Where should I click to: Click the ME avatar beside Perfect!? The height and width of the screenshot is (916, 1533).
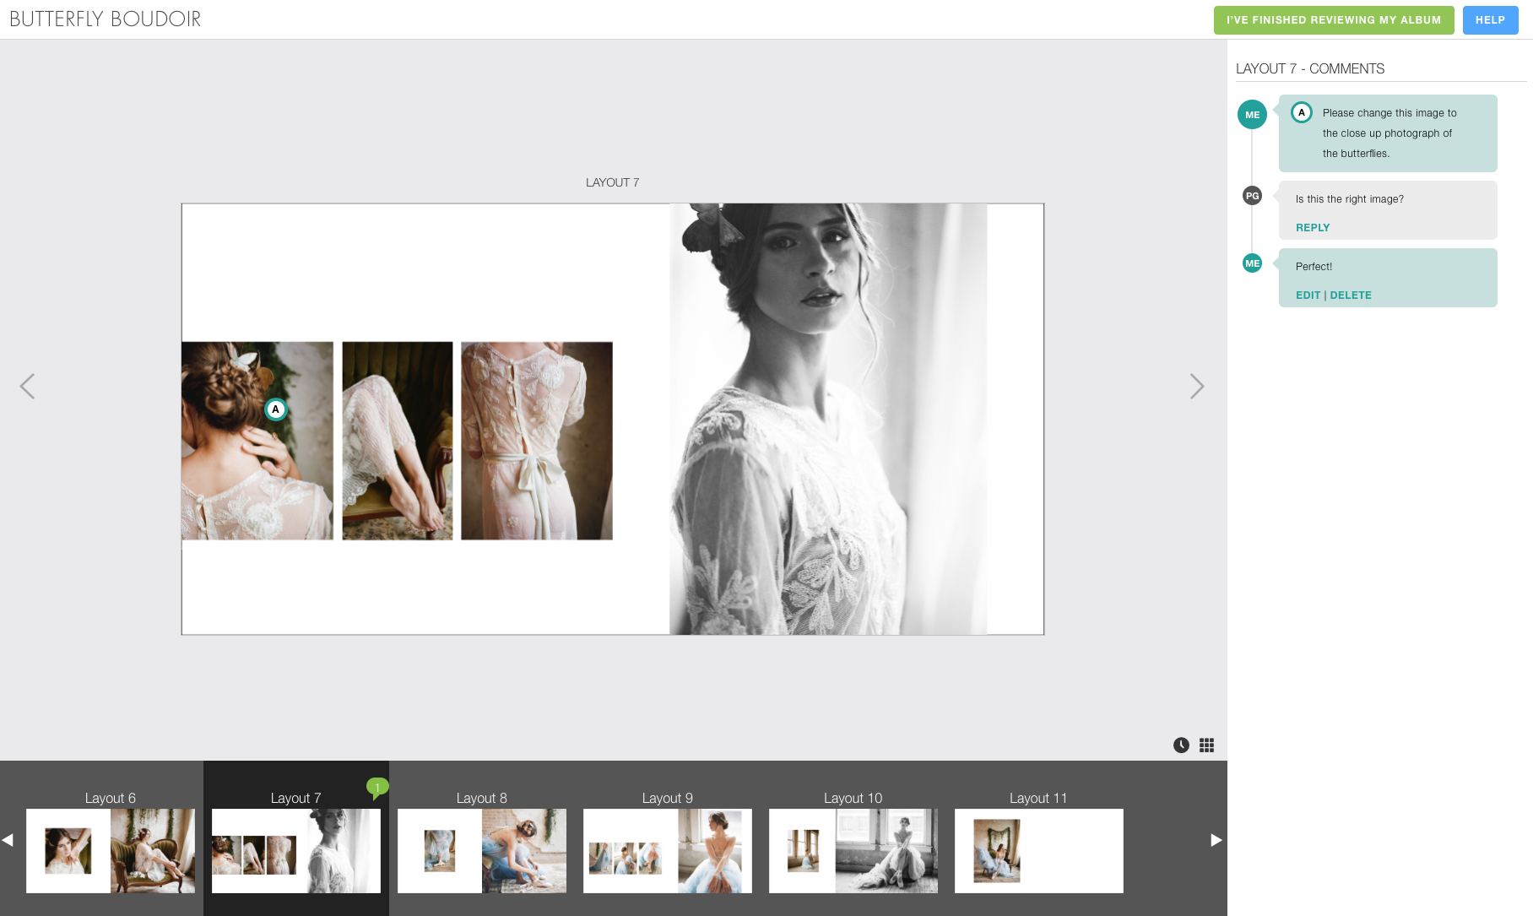tap(1252, 263)
